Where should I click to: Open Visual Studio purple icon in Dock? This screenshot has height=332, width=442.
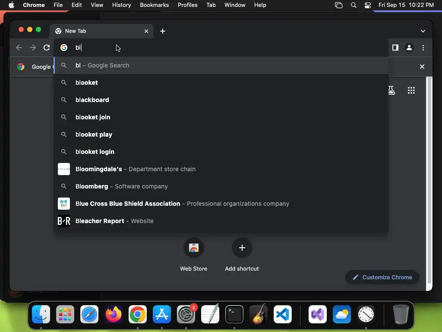(x=318, y=314)
